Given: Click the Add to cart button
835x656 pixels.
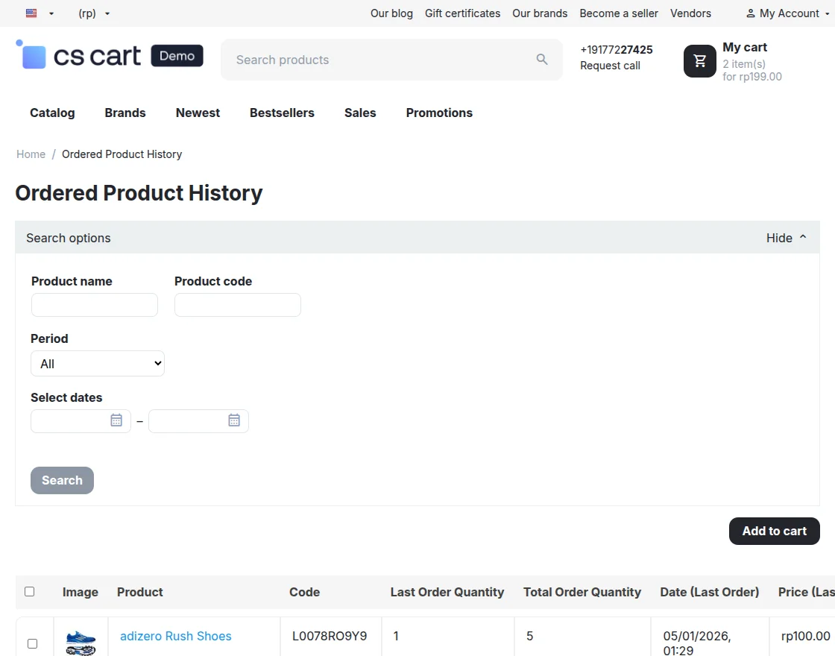Looking at the screenshot, I should click(775, 531).
